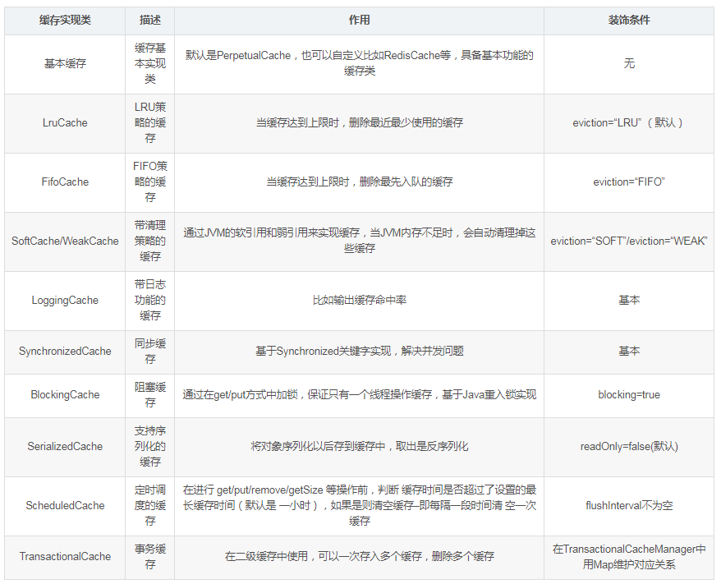Click the 带日志功能的缓存 description cell
This screenshot has width=721, height=584.
coord(150,301)
